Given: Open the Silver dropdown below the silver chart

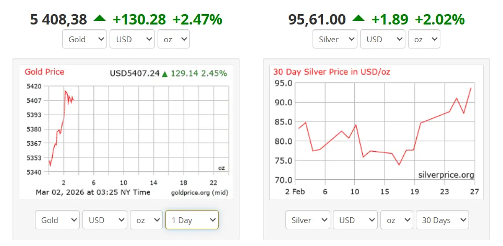Looking at the screenshot, I should (308, 220).
